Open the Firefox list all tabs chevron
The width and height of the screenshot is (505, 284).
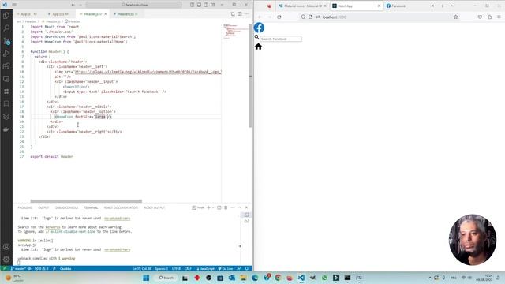453,6
